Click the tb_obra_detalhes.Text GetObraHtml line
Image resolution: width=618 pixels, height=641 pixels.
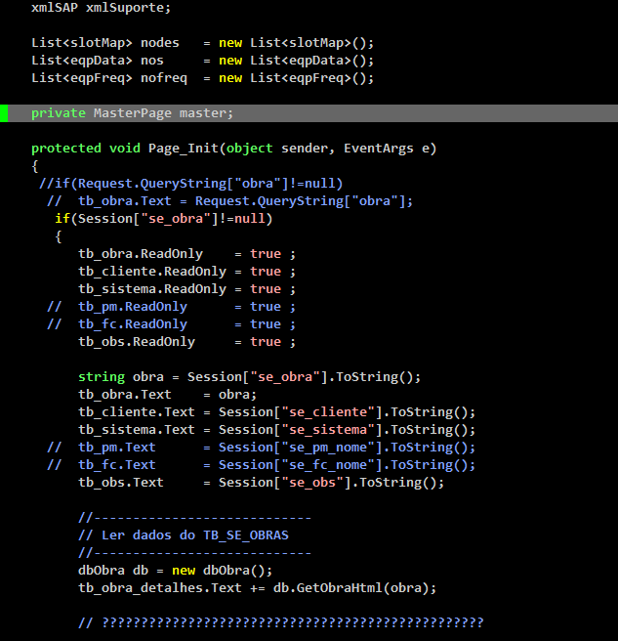click(257, 588)
